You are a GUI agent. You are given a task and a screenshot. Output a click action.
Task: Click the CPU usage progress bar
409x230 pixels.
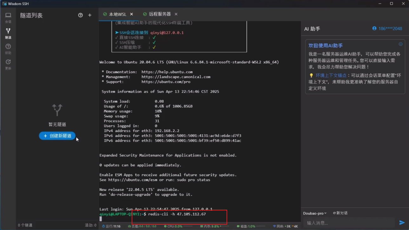click(188, 227)
